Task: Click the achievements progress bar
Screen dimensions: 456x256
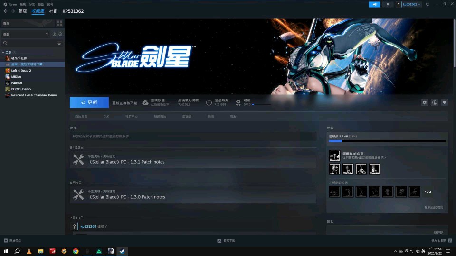Action: click(387, 141)
